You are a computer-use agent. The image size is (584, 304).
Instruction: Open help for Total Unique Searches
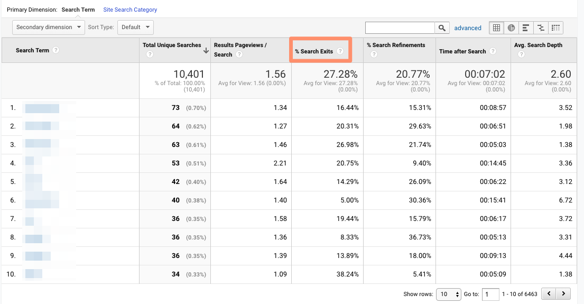pos(150,54)
